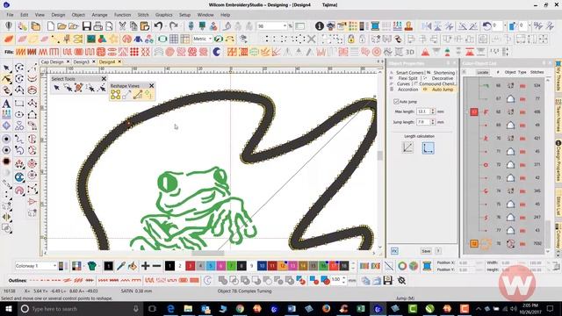Select the Lettering 'A' tool

(6, 104)
